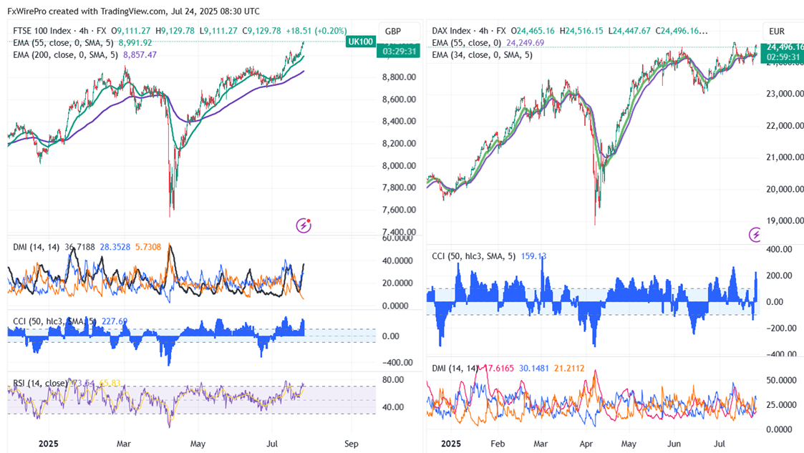Click the blue DMI value 30.1481
Image resolution: width=804 pixels, height=453 pixels.
pos(534,369)
